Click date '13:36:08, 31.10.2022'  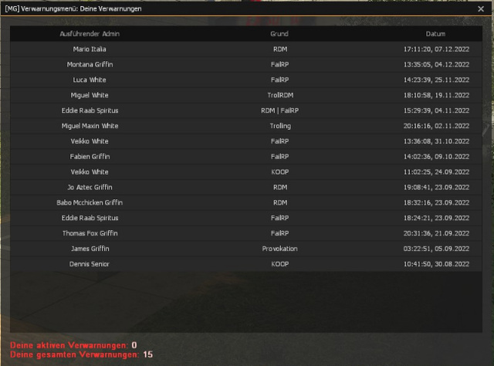436,141
